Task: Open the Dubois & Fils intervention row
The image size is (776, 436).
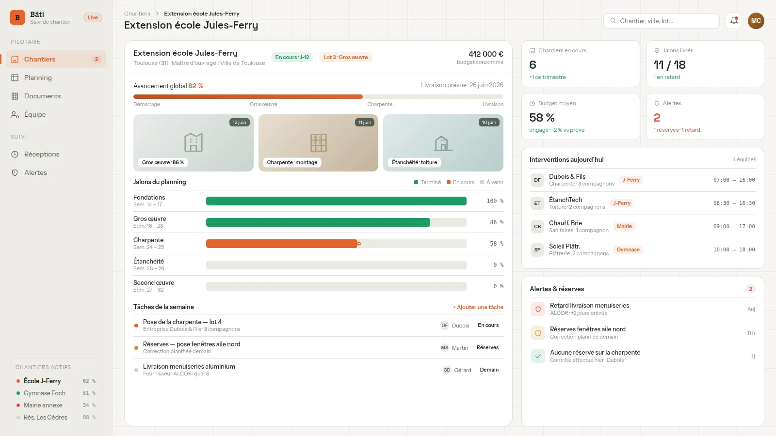Action: (x=643, y=180)
